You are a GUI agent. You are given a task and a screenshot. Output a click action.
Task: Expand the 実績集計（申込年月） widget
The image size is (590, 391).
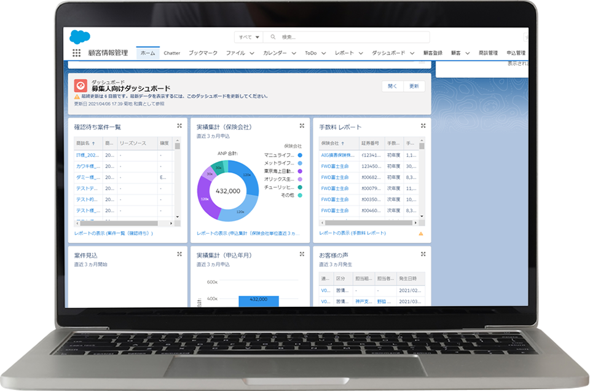pyautogui.click(x=302, y=254)
